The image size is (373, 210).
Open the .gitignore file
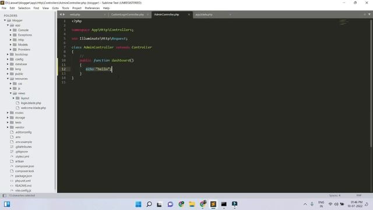tap(22, 152)
